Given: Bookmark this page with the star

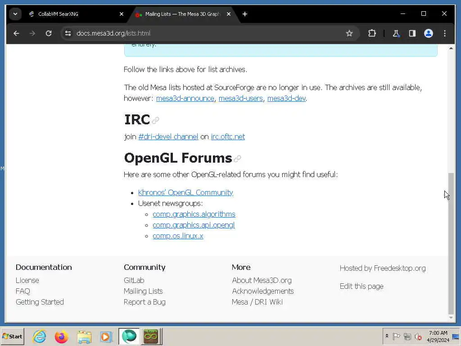Looking at the screenshot, I should click(349, 33).
